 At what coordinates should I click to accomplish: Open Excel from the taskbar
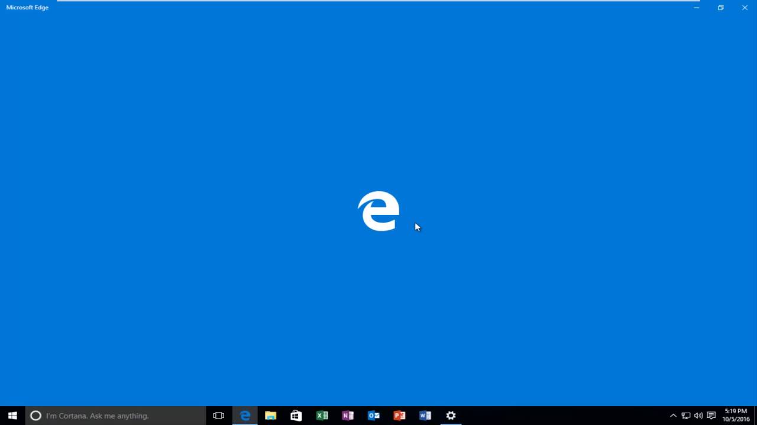click(x=322, y=416)
